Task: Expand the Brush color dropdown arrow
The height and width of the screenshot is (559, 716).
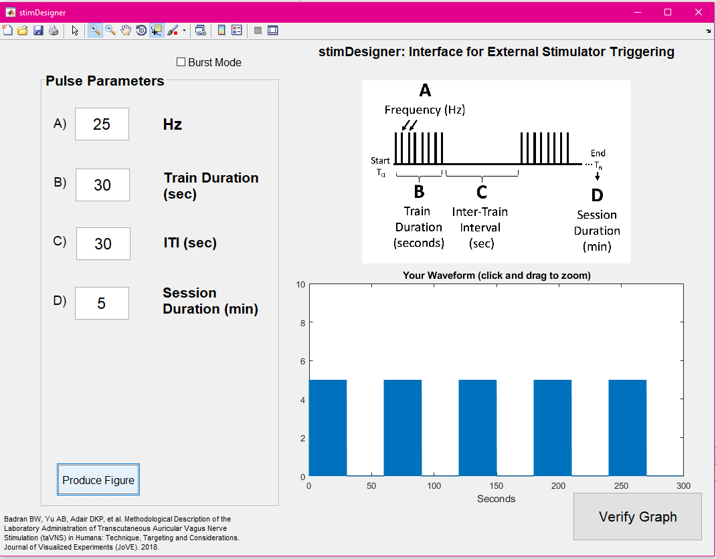Action: click(x=184, y=30)
